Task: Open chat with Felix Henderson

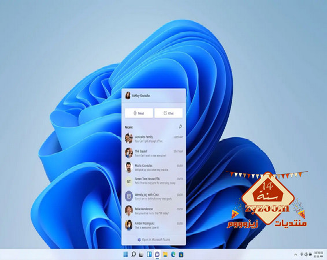Action: 154,211
